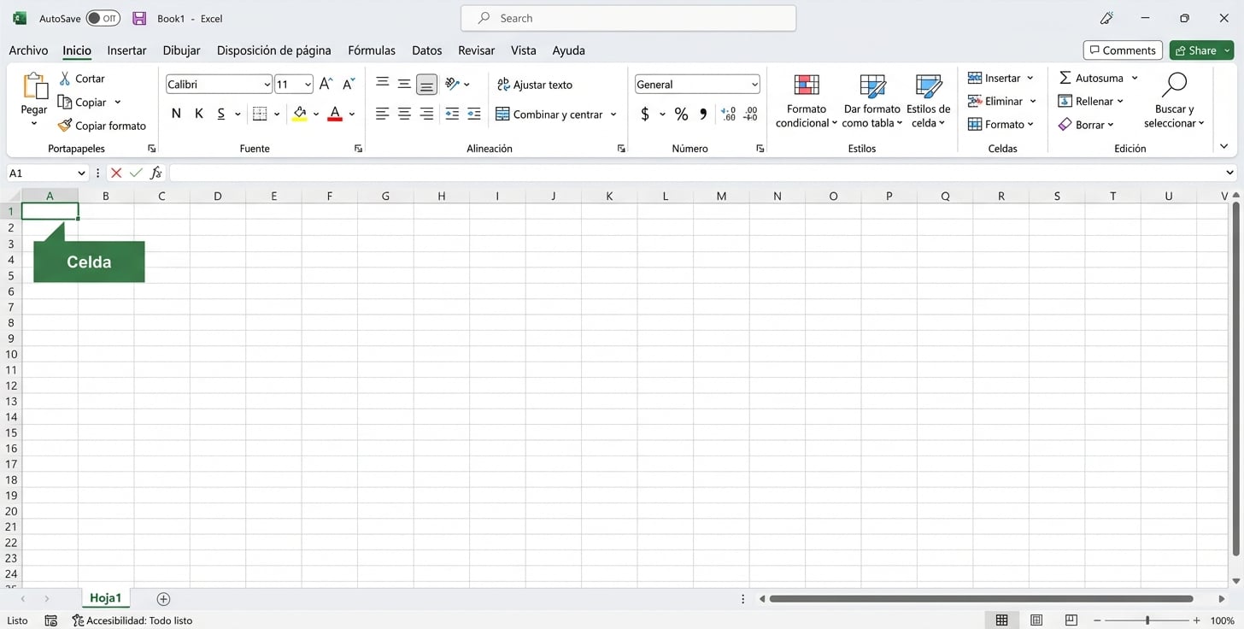Screen dimensions: 1244x629
Task: Select the Copiar formato paintbrush
Action: (65, 126)
